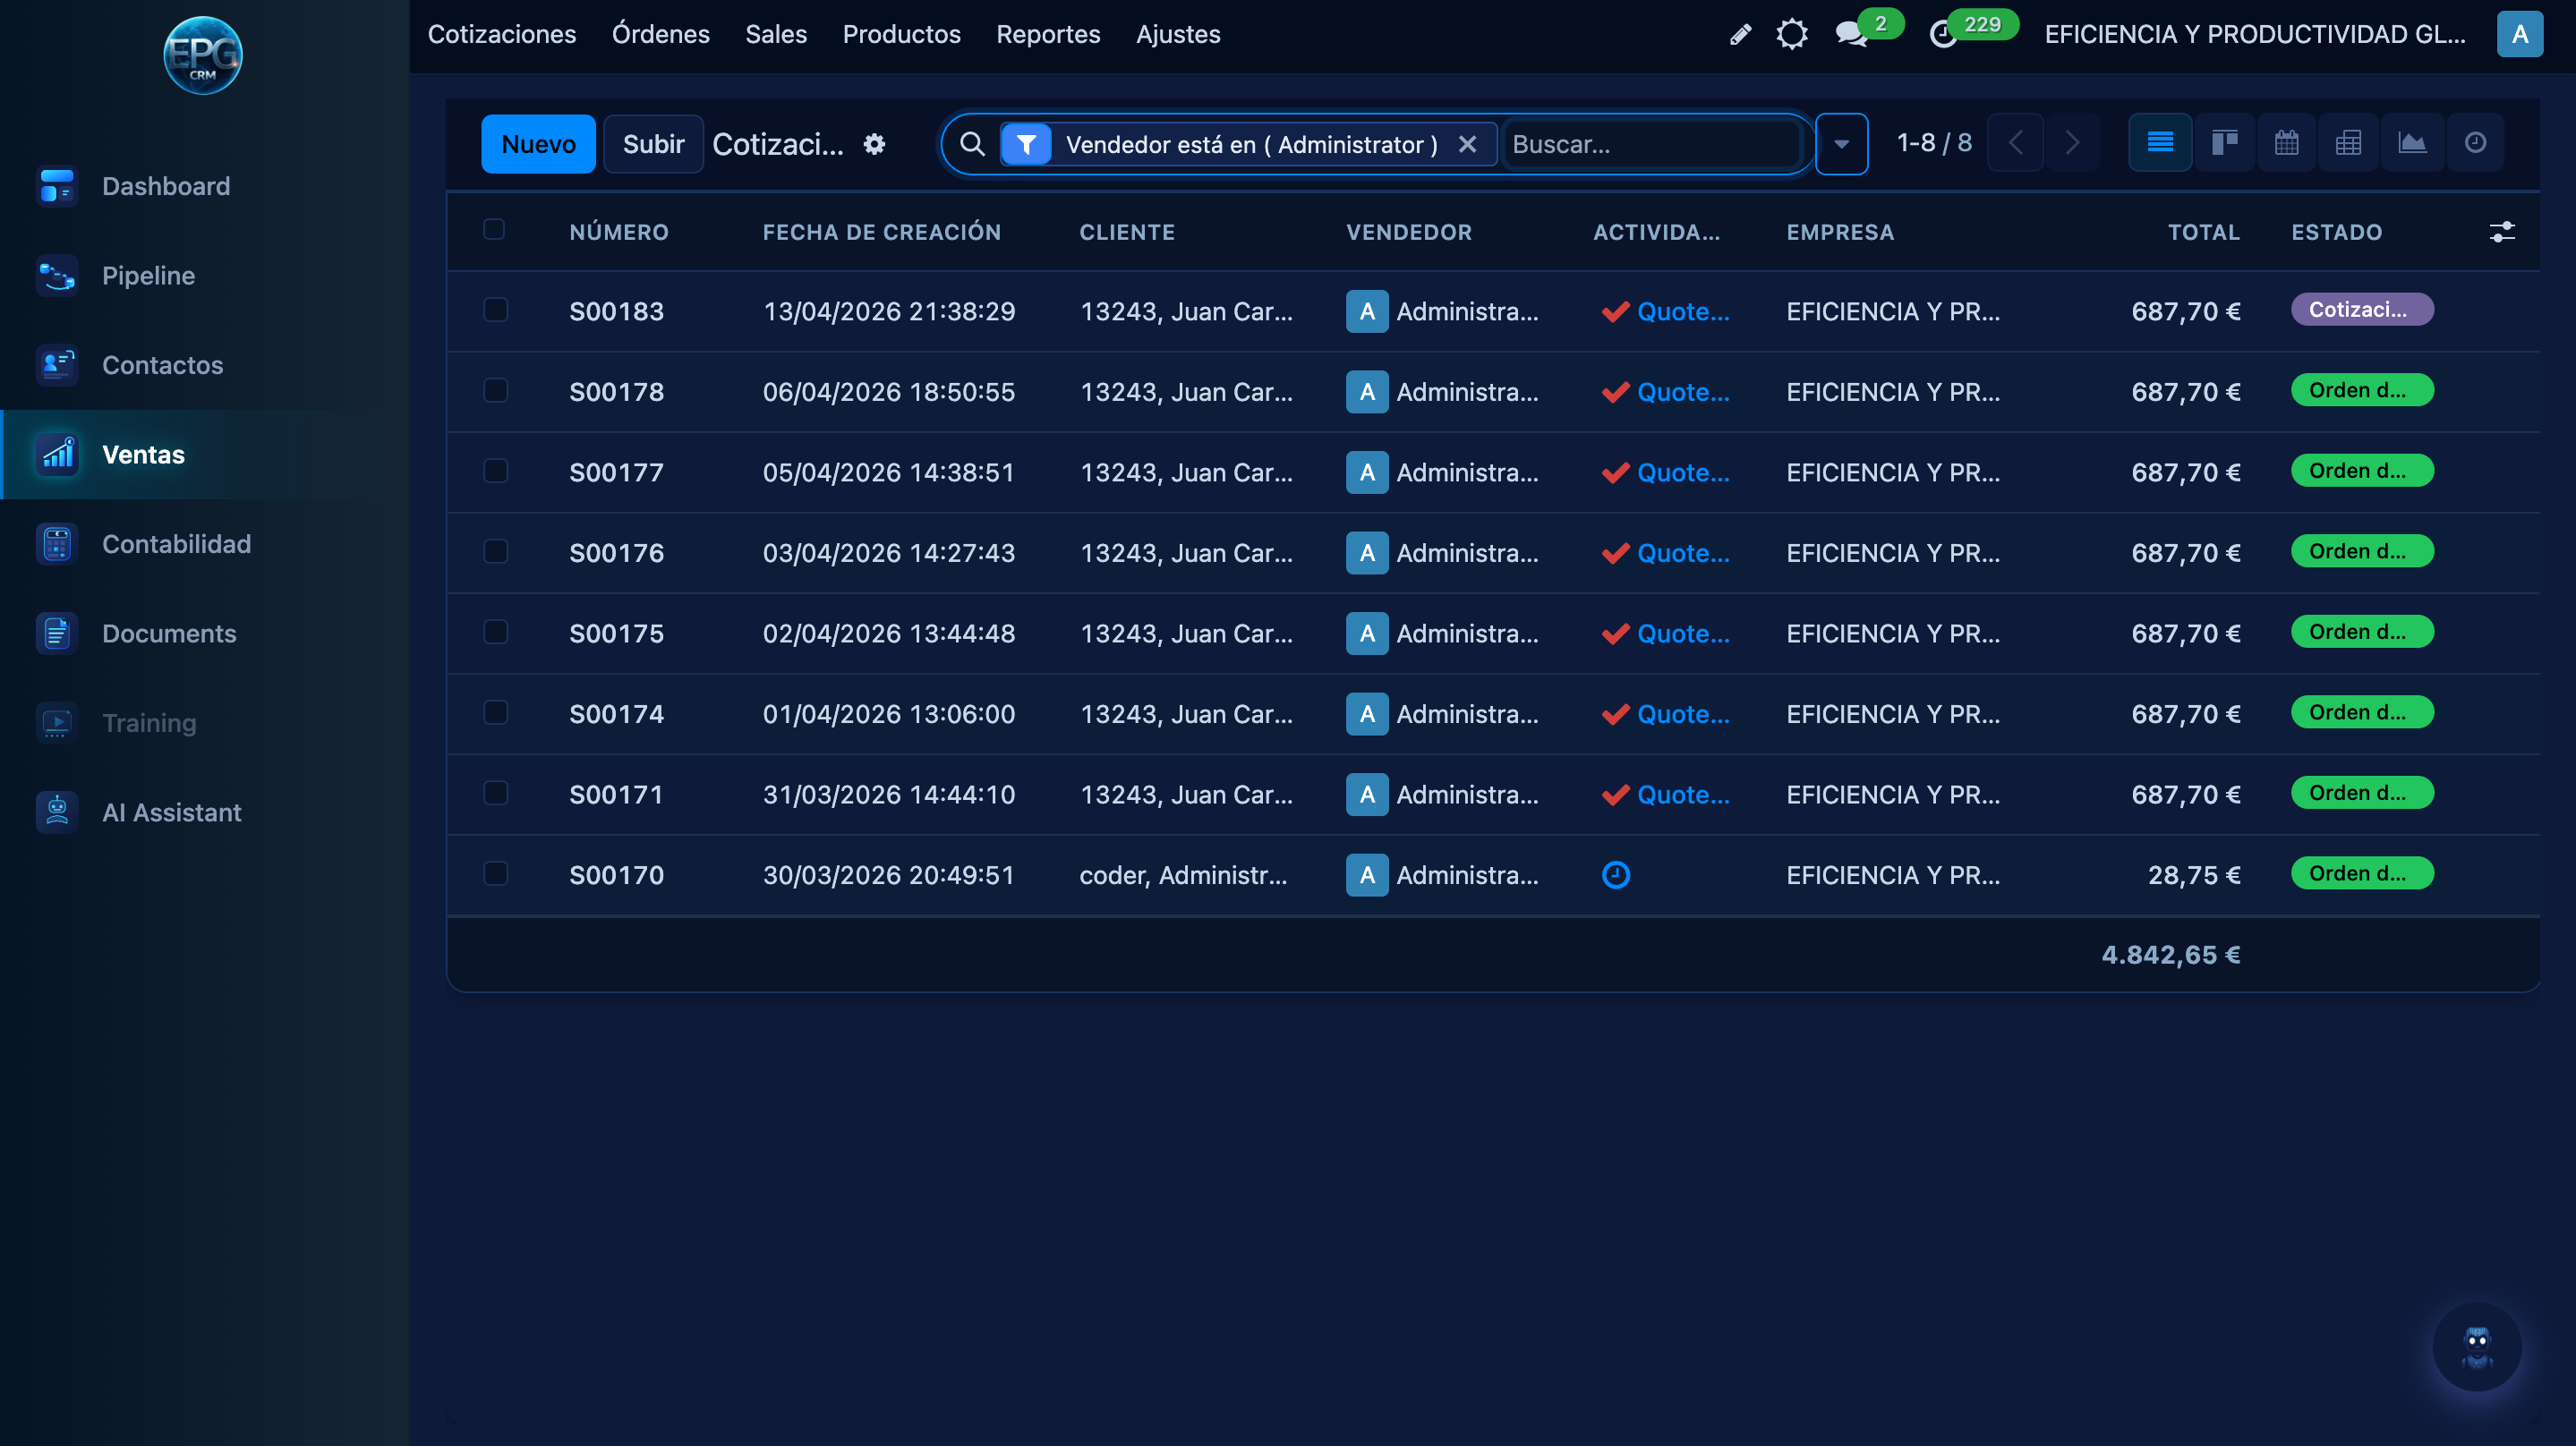Open the gear settings next to Cotizaciones title

(x=873, y=144)
